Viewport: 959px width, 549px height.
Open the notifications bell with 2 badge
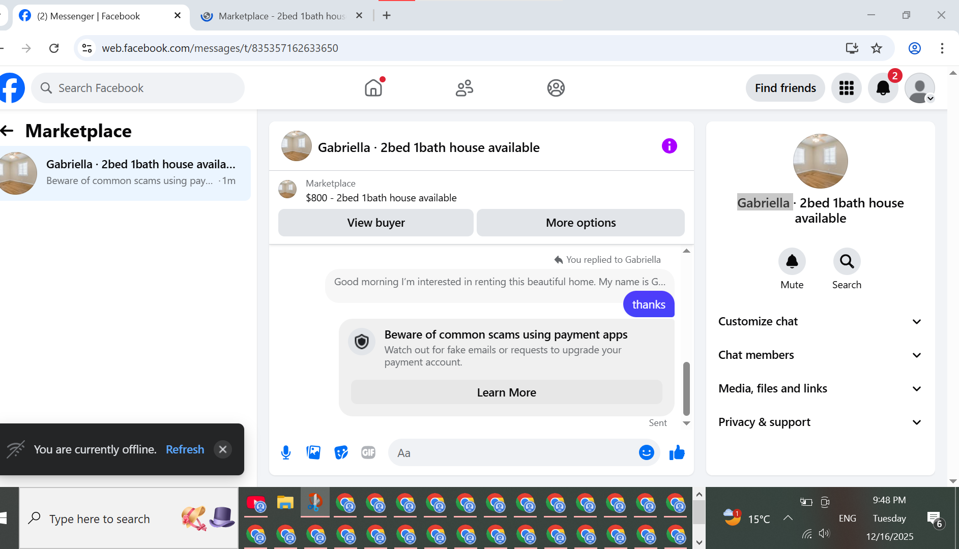tap(883, 88)
